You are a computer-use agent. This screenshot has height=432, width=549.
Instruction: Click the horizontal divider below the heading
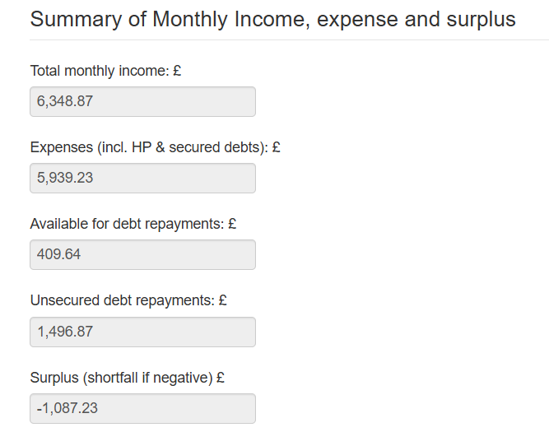tap(288, 39)
